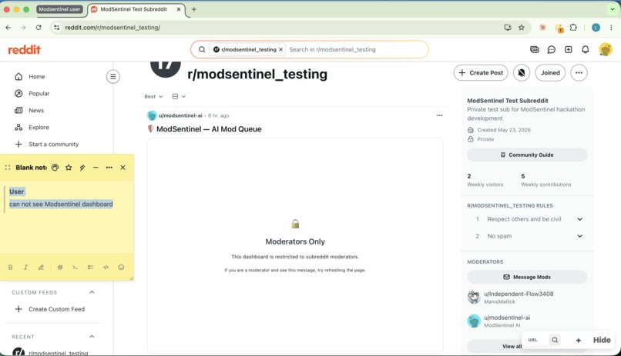Image resolution: width=621 pixels, height=356 pixels.
Task: Change the sticky note color
Action: (x=55, y=168)
